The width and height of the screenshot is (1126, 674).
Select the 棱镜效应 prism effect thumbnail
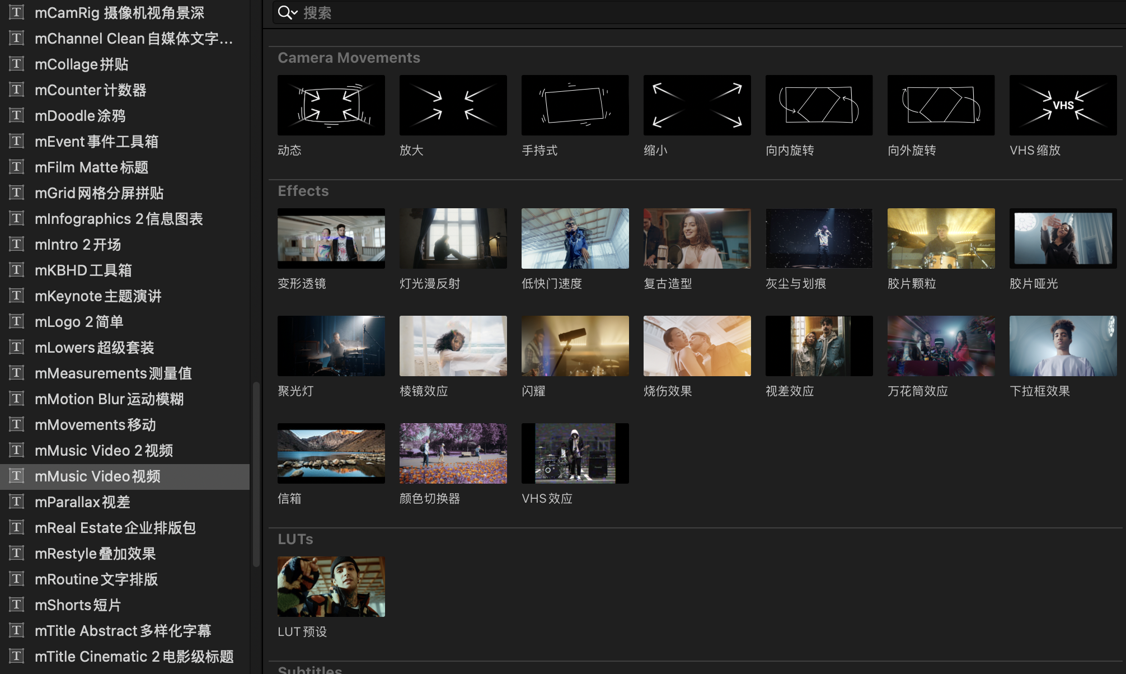[453, 346]
